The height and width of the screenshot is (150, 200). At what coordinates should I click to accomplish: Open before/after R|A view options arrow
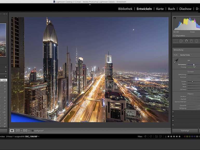tap(21, 131)
